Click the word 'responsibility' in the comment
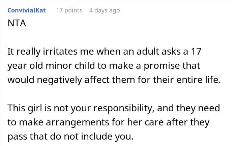The image size is (236, 146). (124, 108)
